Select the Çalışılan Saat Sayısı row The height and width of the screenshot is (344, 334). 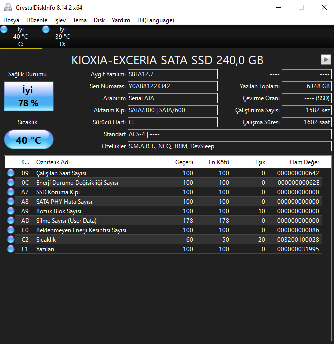tap(163, 173)
